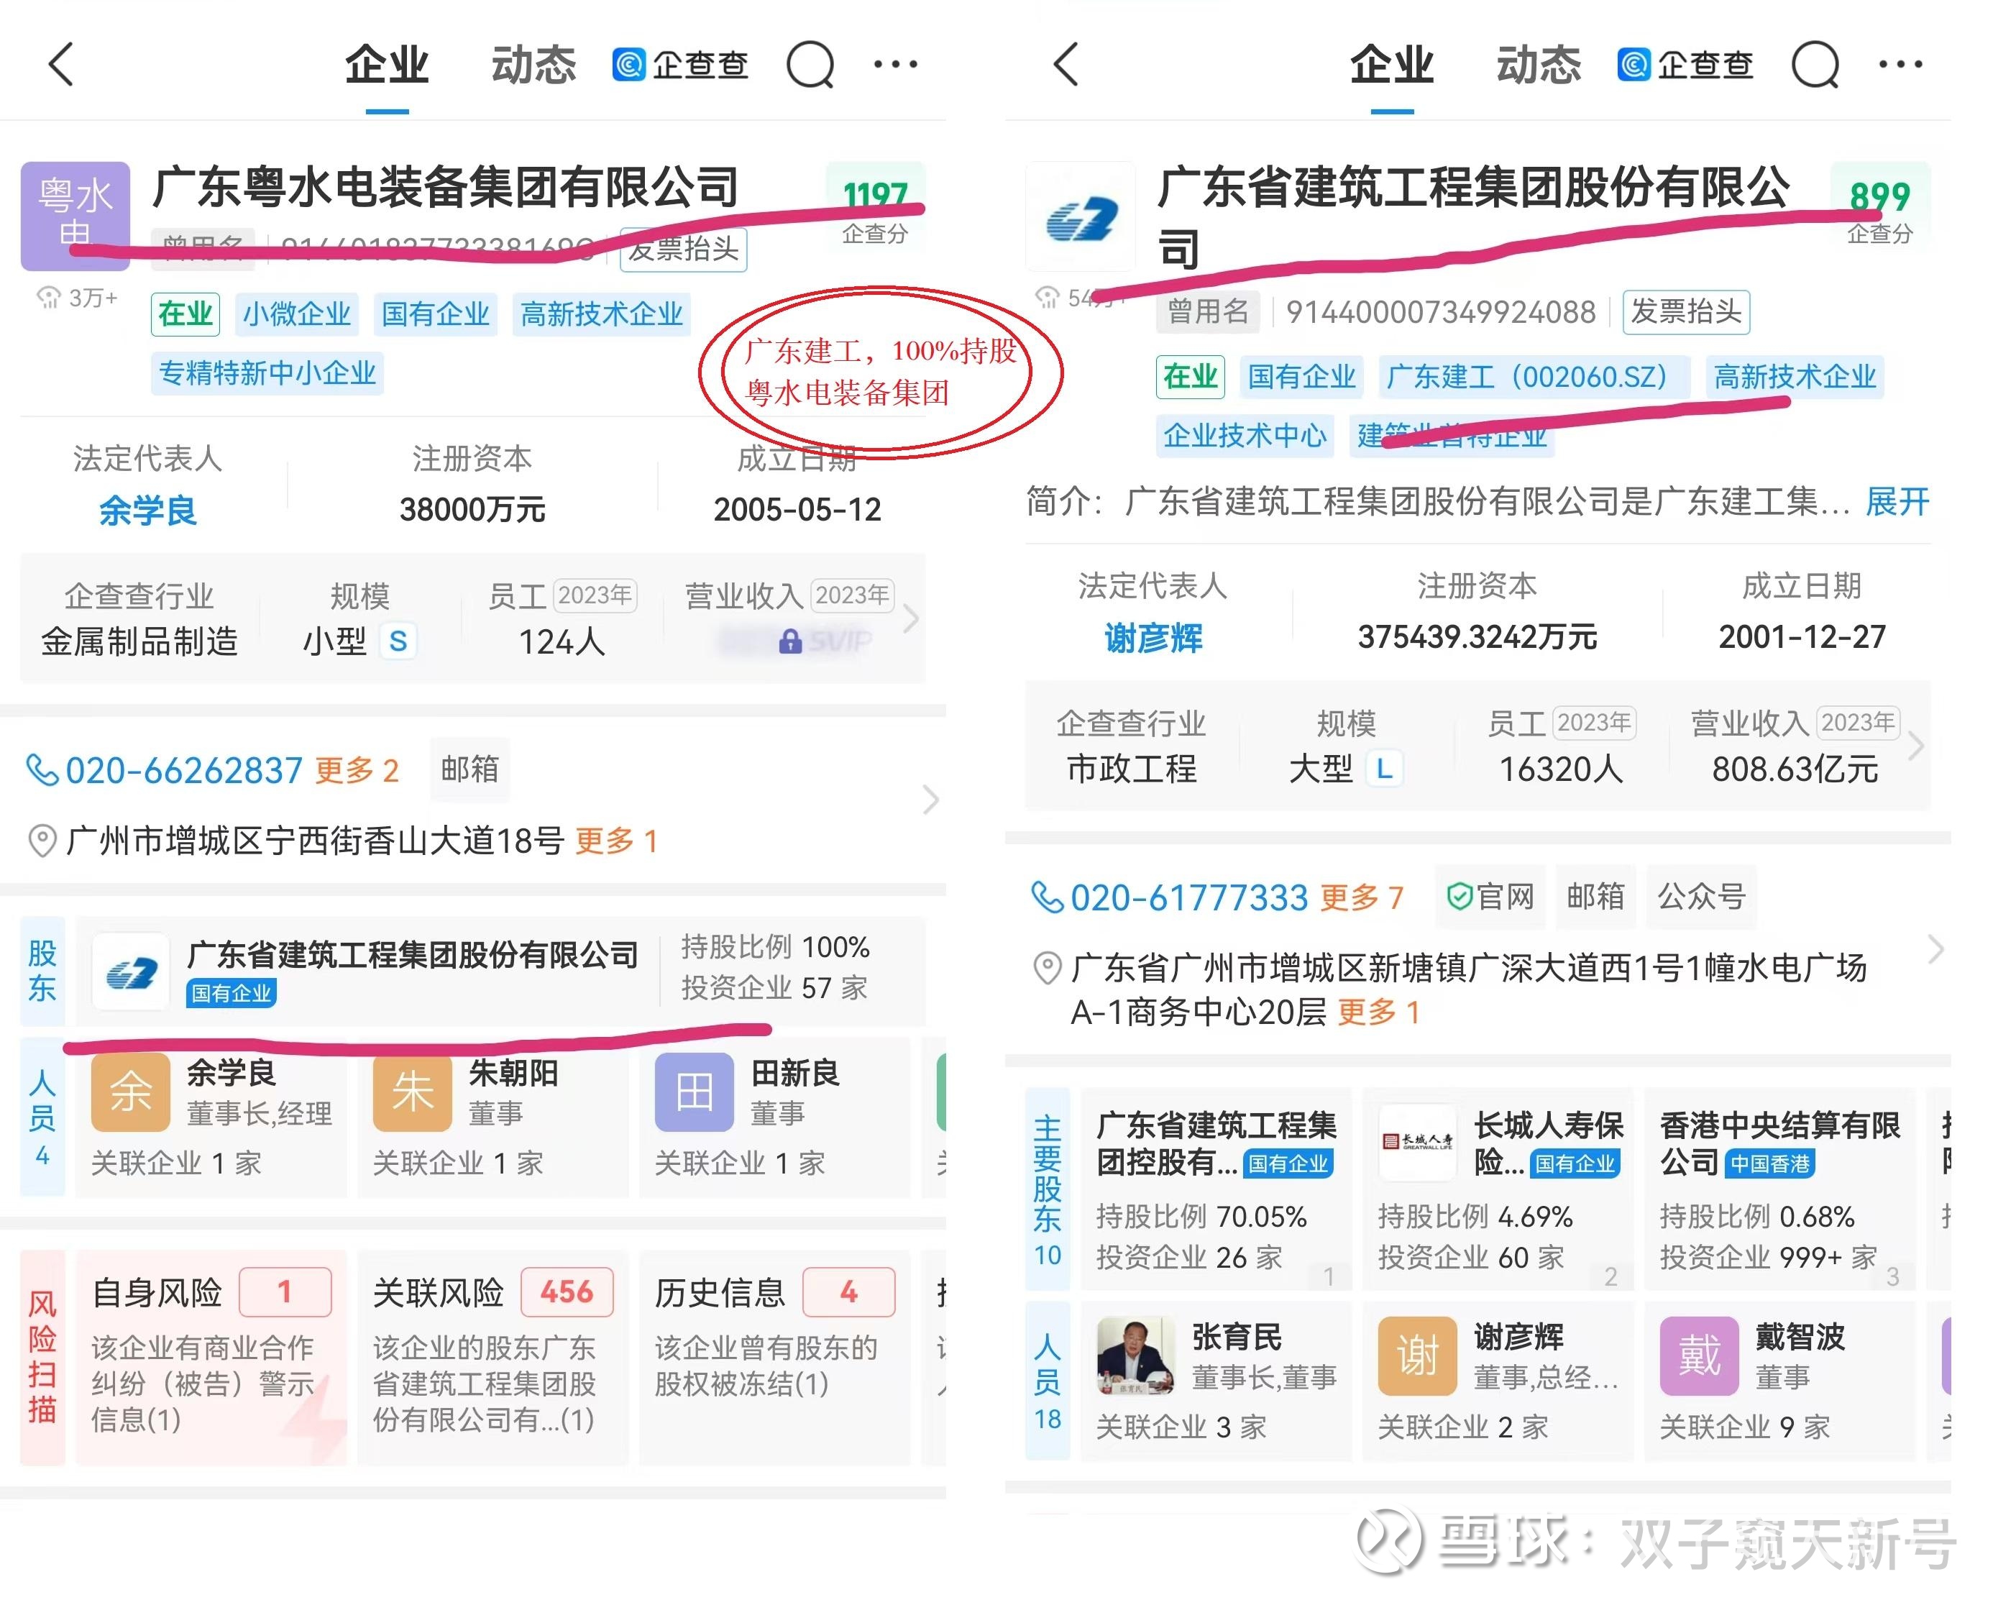Tap 邮箱 button on left page

point(470,769)
